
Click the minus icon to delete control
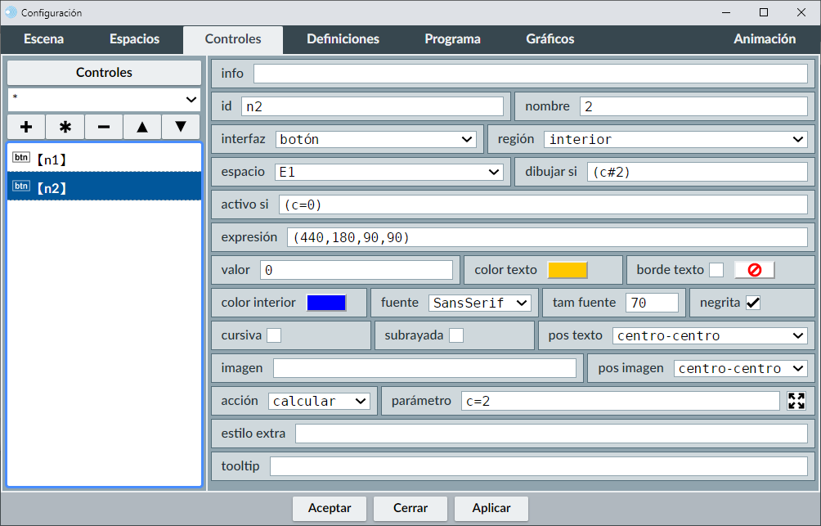[x=104, y=128]
